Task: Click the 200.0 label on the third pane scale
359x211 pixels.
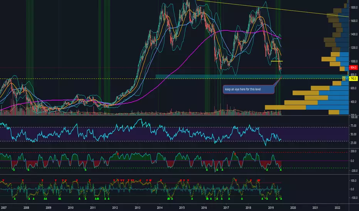Action: (354, 151)
